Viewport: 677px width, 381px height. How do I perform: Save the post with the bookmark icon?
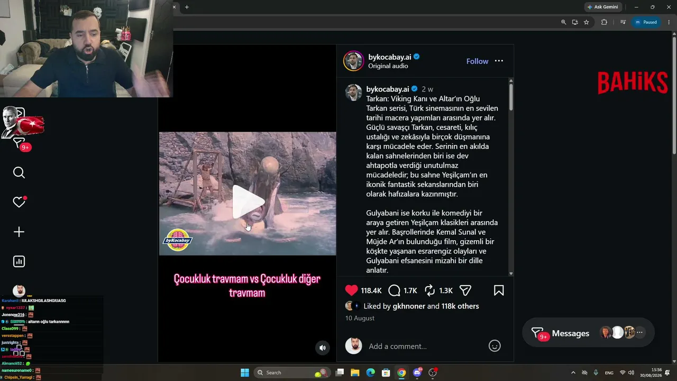point(499,291)
